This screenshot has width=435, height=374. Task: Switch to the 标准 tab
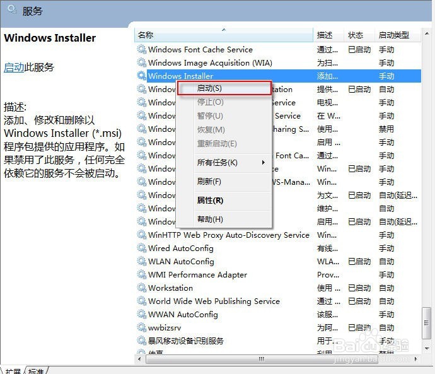coord(37,371)
